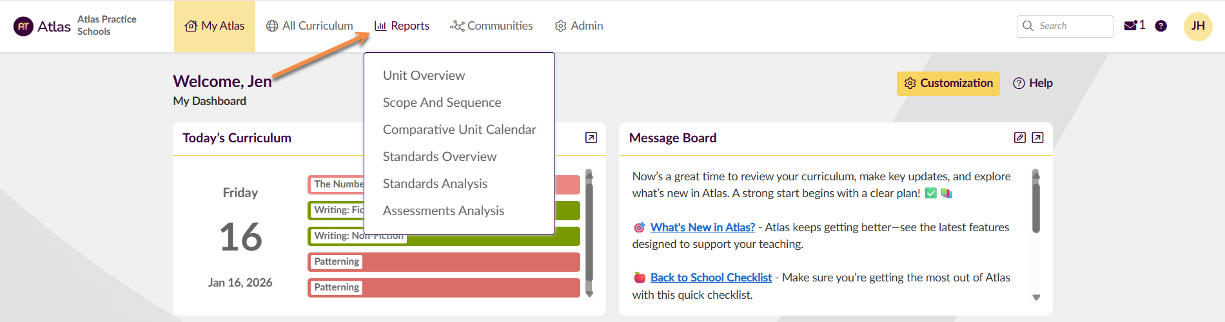This screenshot has height=322, width=1225.
Task: Choose Standards Analysis in the Reports menu
Action: [x=435, y=184]
